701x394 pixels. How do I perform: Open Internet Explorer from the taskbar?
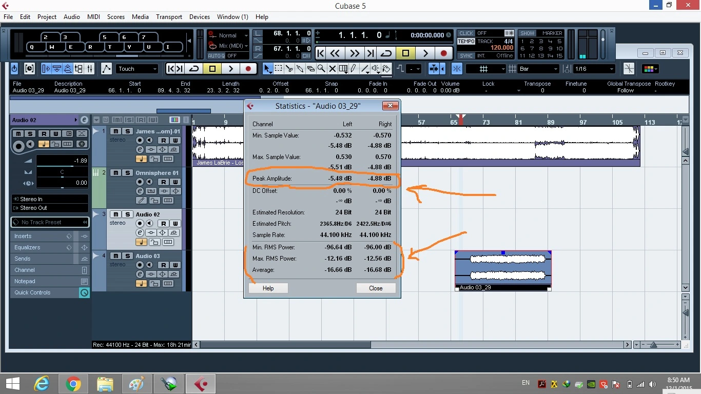pyautogui.click(x=42, y=383)
